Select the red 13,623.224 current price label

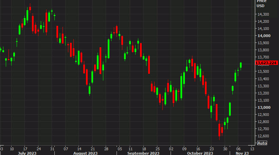pyautogui.click(x=266, y=63)
